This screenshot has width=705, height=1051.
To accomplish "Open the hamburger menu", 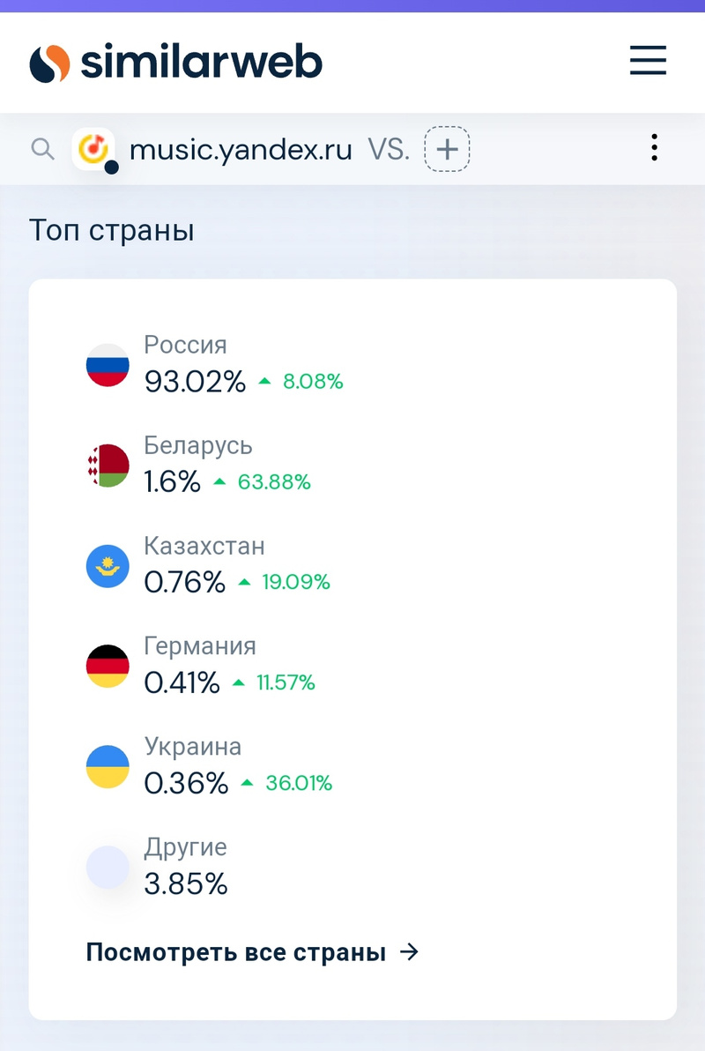I will (648, 61).
